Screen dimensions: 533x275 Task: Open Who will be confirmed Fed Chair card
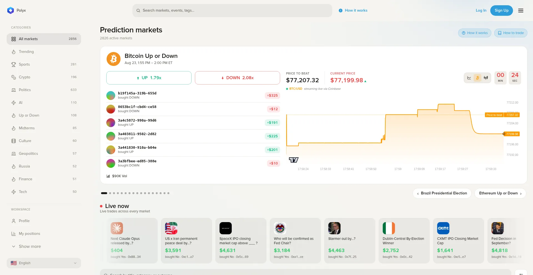[x=295, y=240]
